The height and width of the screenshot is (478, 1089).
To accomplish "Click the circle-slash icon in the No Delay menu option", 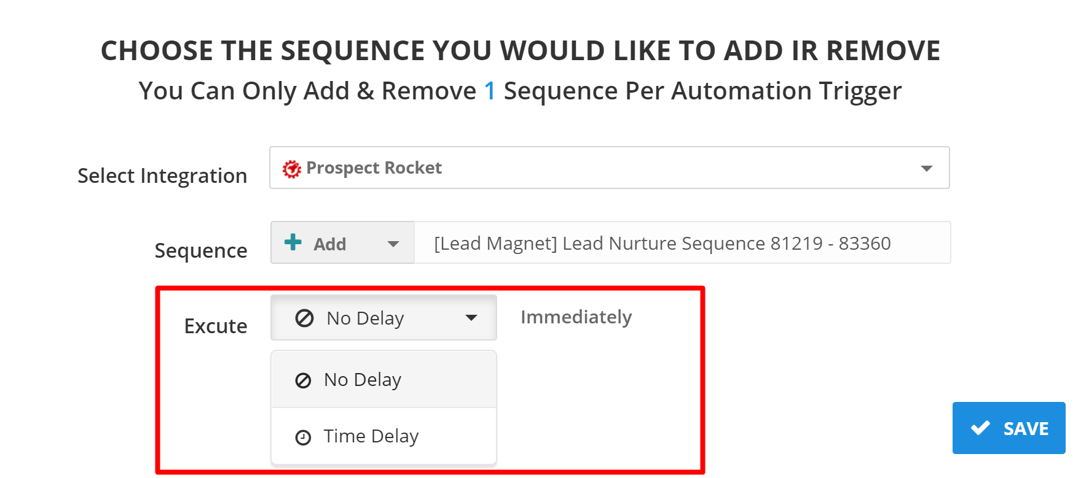I will [x=303, y=380].
